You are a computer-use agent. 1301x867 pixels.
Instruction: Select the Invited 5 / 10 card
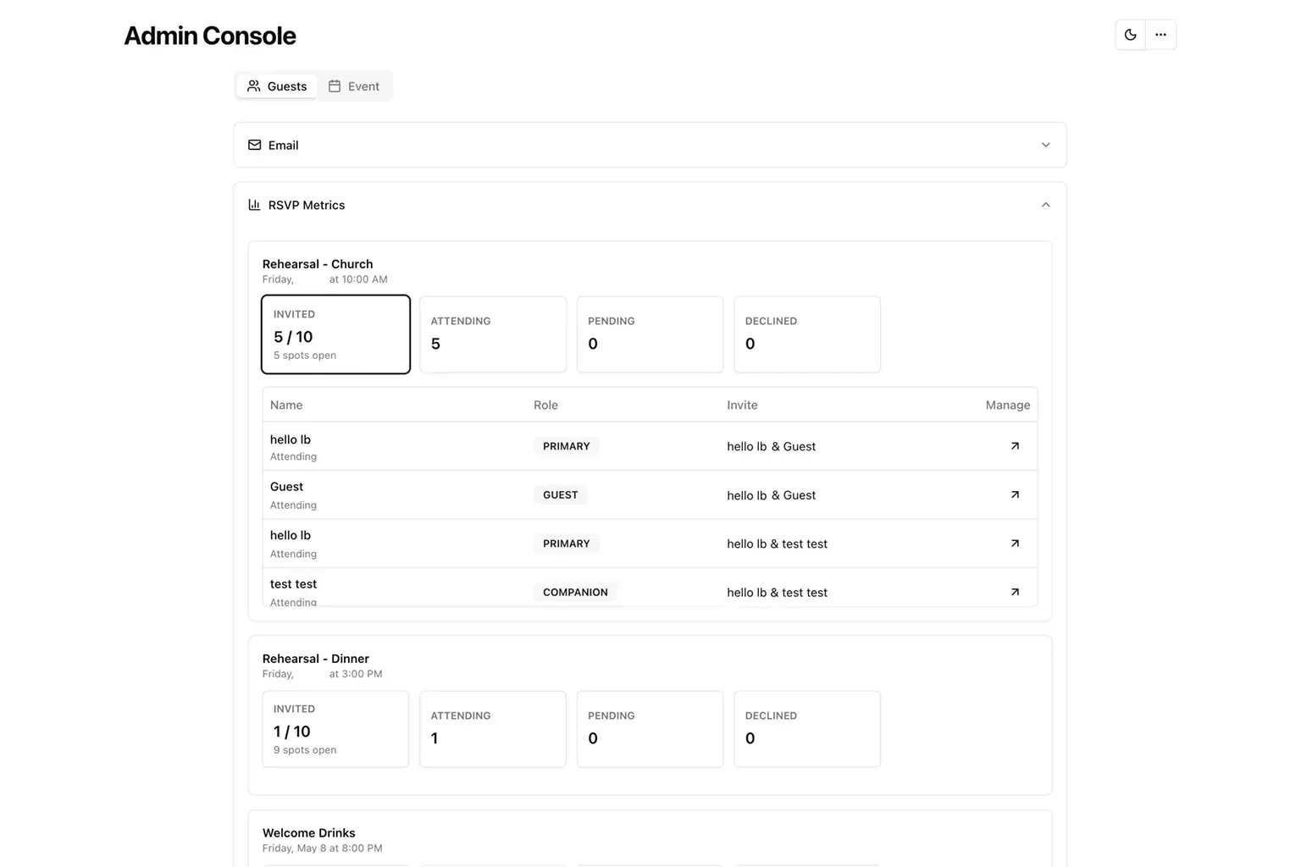335,334
